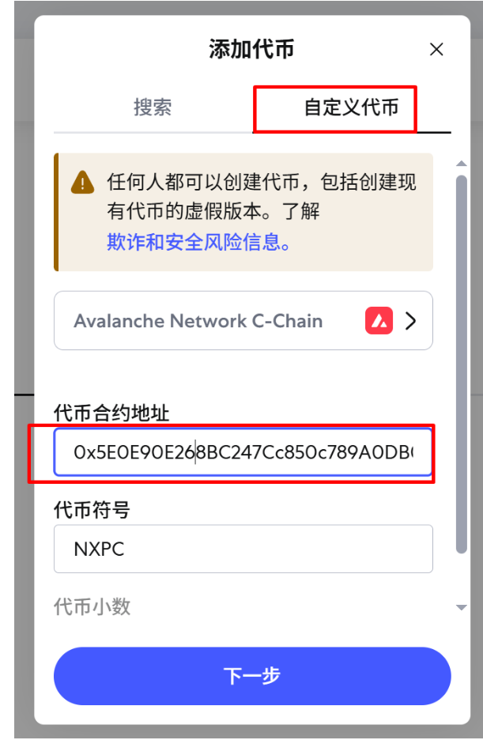
Task: Click the warning text about fake tokens
Action: [262, 196]
